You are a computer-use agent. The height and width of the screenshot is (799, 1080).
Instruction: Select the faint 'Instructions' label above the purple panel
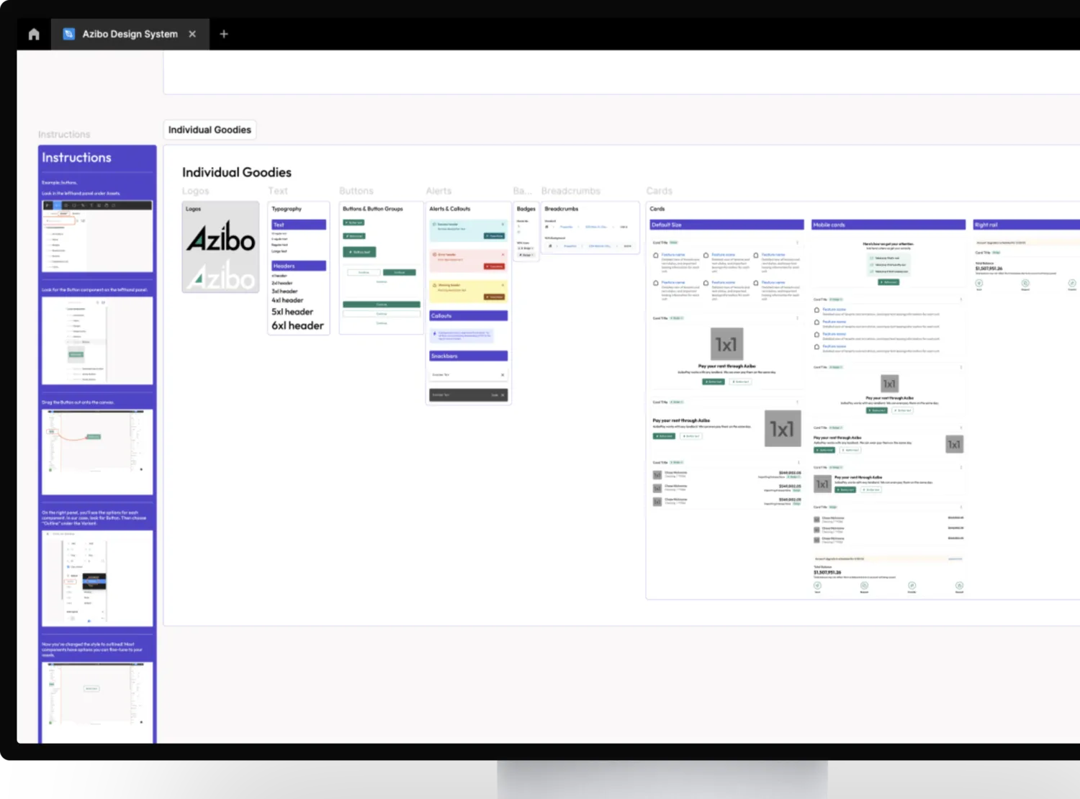point(64,135)
